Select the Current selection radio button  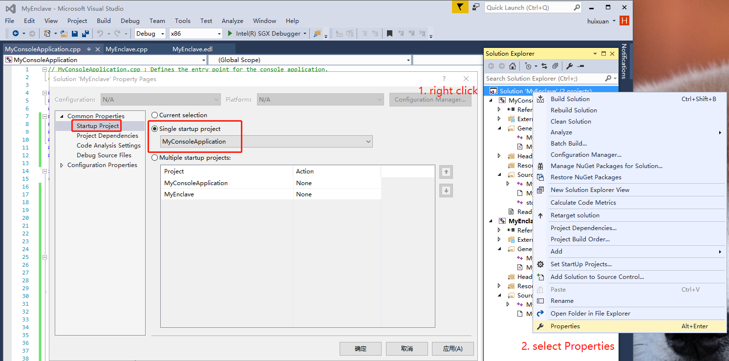tap(154, 115)
